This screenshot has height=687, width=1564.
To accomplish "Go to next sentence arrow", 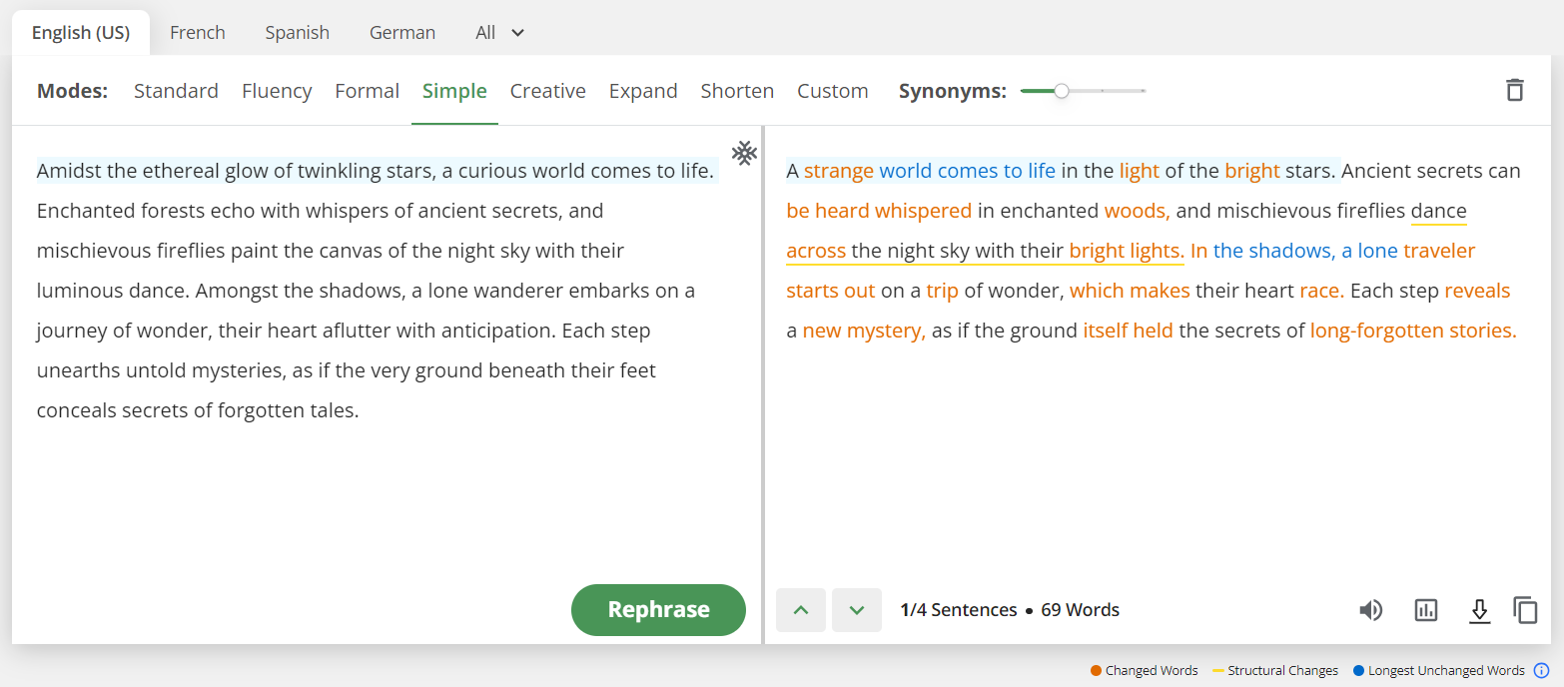I will [x=857, y=610].
